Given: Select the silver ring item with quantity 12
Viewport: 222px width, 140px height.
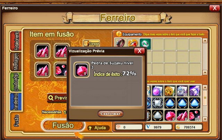Looking at the screenshot, I should (182, 91).
